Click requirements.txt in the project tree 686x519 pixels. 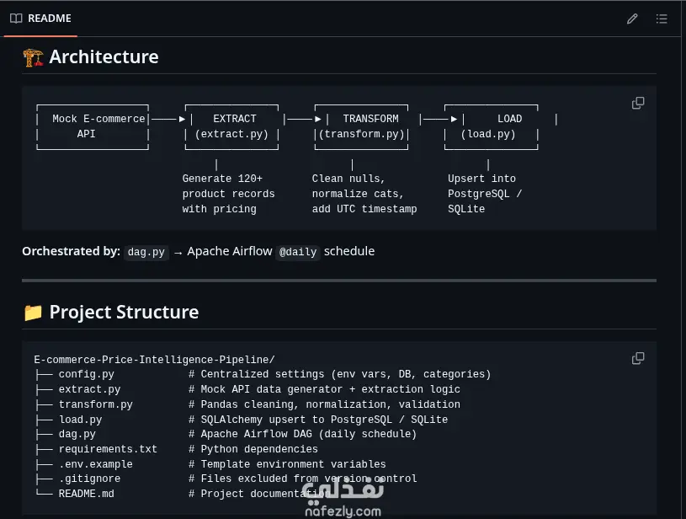click(x=108, y=449)
